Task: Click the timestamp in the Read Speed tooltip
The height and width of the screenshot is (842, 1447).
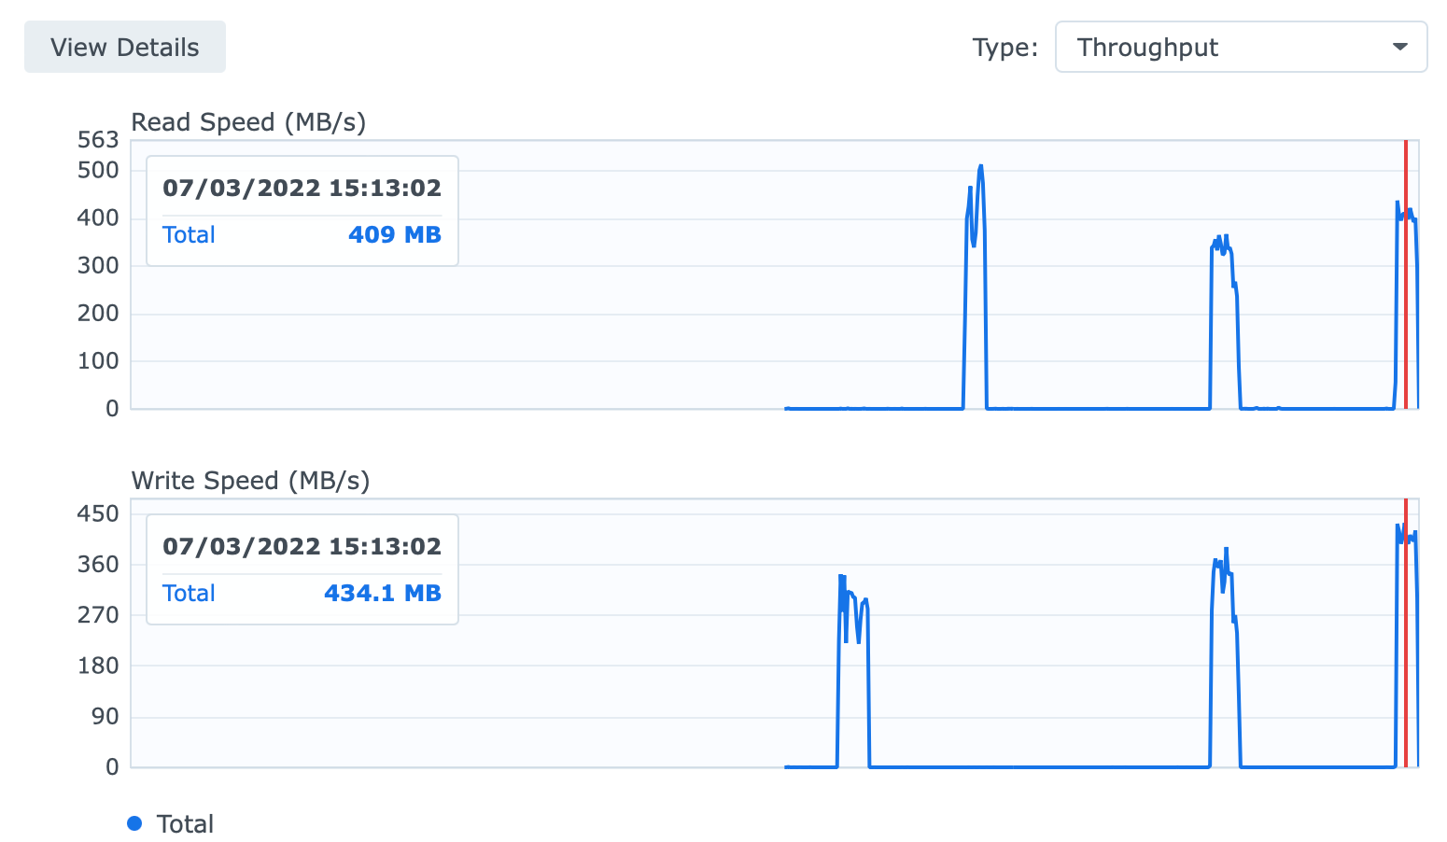Action: [302, 188]
